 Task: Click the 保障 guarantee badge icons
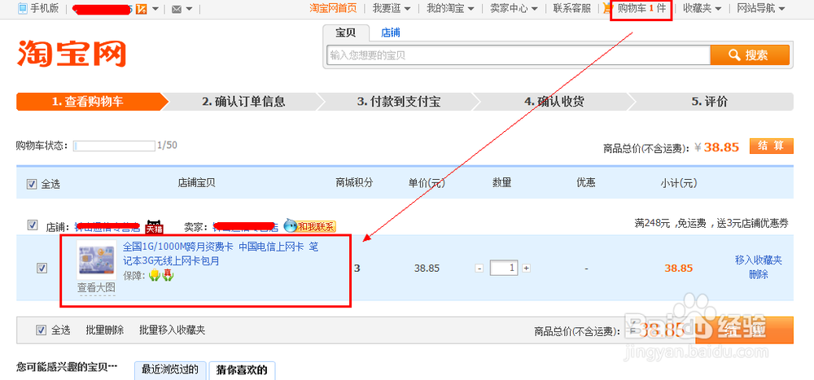coord(161,276)
